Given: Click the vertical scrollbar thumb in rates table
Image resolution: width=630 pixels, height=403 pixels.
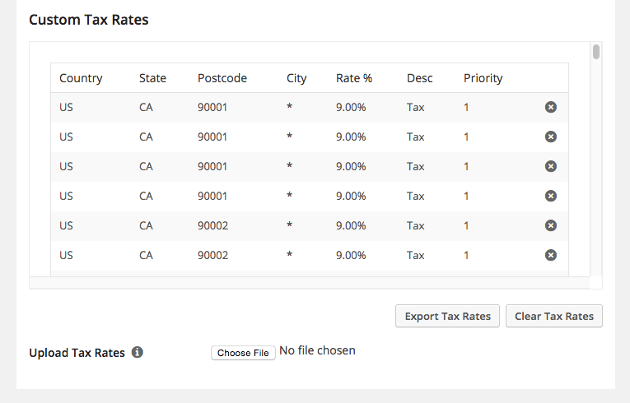Looking at the screenshot, I should (x=596, y=52).
